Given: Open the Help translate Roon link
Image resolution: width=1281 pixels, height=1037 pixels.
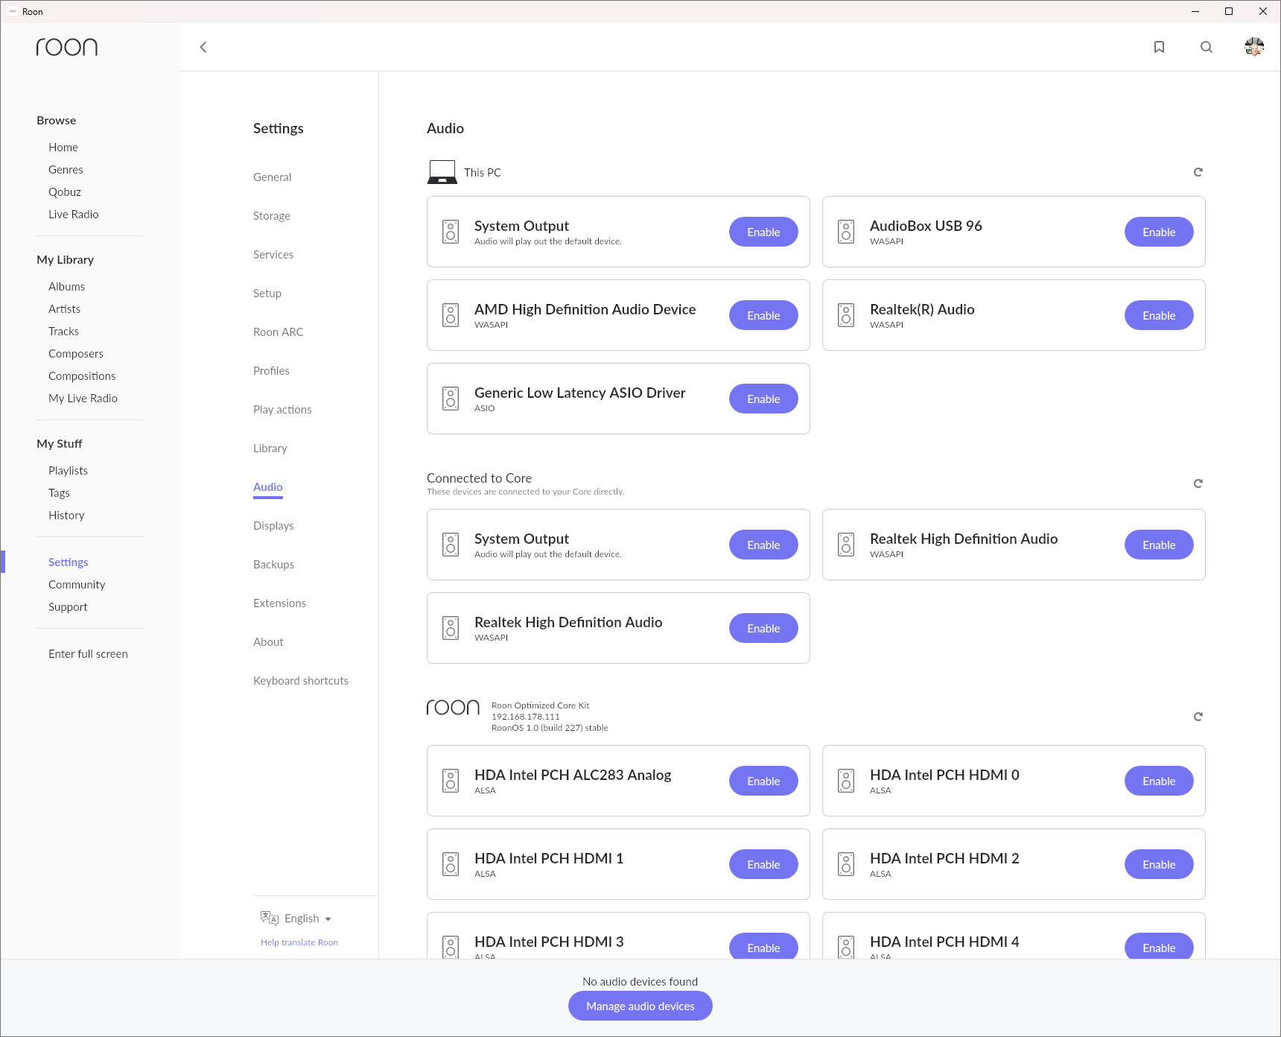Looking at the screenshot, I should pyautogui.click(x=299, y=942).
